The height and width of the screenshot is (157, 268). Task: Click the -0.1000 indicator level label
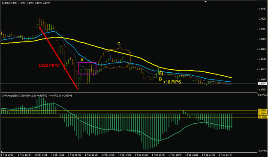pyautogui.click(x=262, y=117)
